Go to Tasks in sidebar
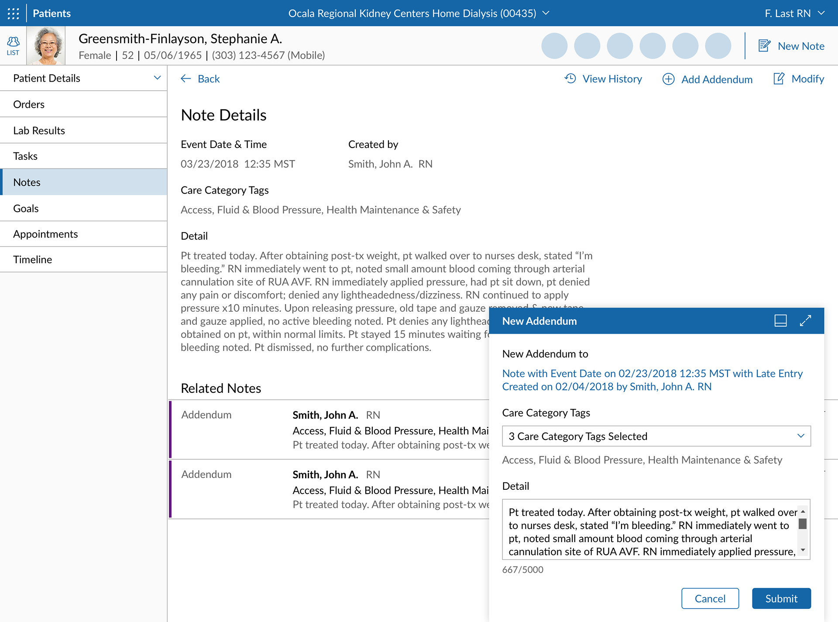 [83, 156]
